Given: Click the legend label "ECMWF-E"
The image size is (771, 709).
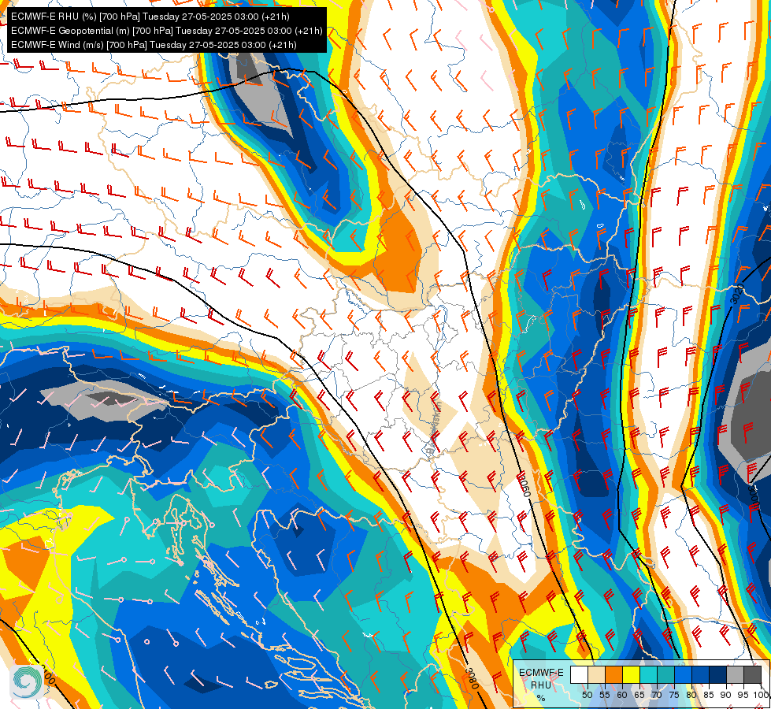Looking at the screenshot, I should pos(541,673).
